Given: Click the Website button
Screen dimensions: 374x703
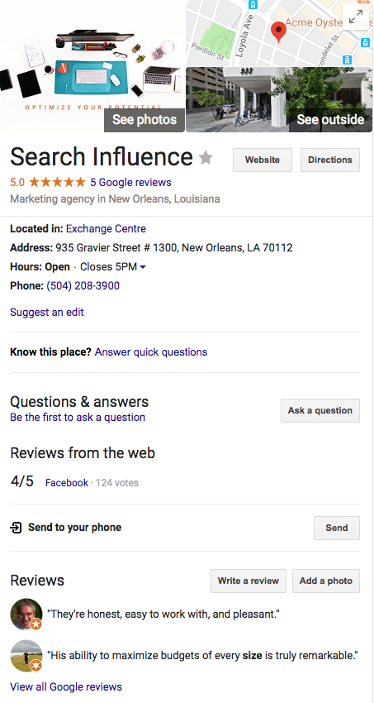Looking at the screenshot, I should [x=263, y=160].
